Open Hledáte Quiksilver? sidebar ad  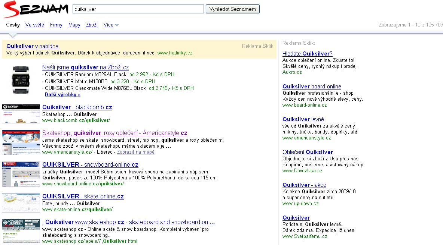coord(308,54)
